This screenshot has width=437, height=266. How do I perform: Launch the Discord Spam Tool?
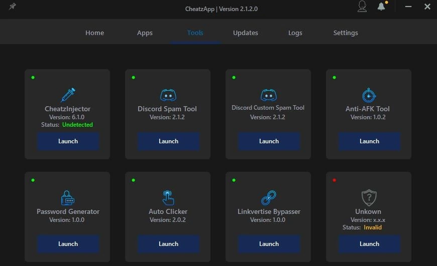coord(168,141)
